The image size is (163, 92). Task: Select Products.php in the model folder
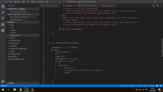pos(15,54)
